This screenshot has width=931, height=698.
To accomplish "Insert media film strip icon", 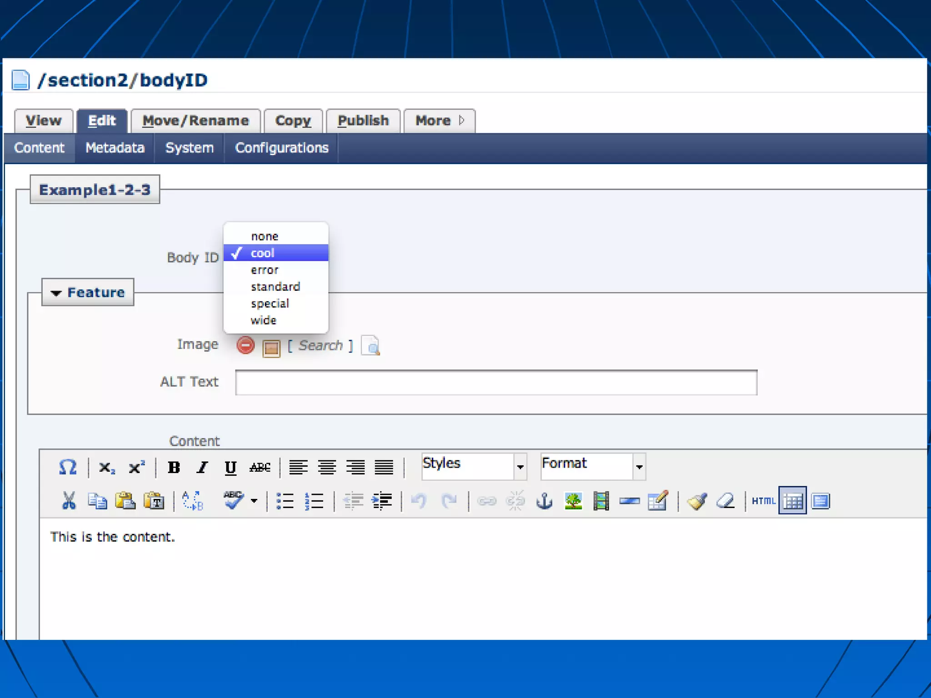I will point(601,501).
